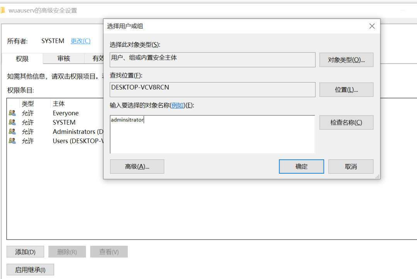Screen dimensions: 417x279
Task: Click the user group icon beside SYSTEM
Action: tap(12, 122)
